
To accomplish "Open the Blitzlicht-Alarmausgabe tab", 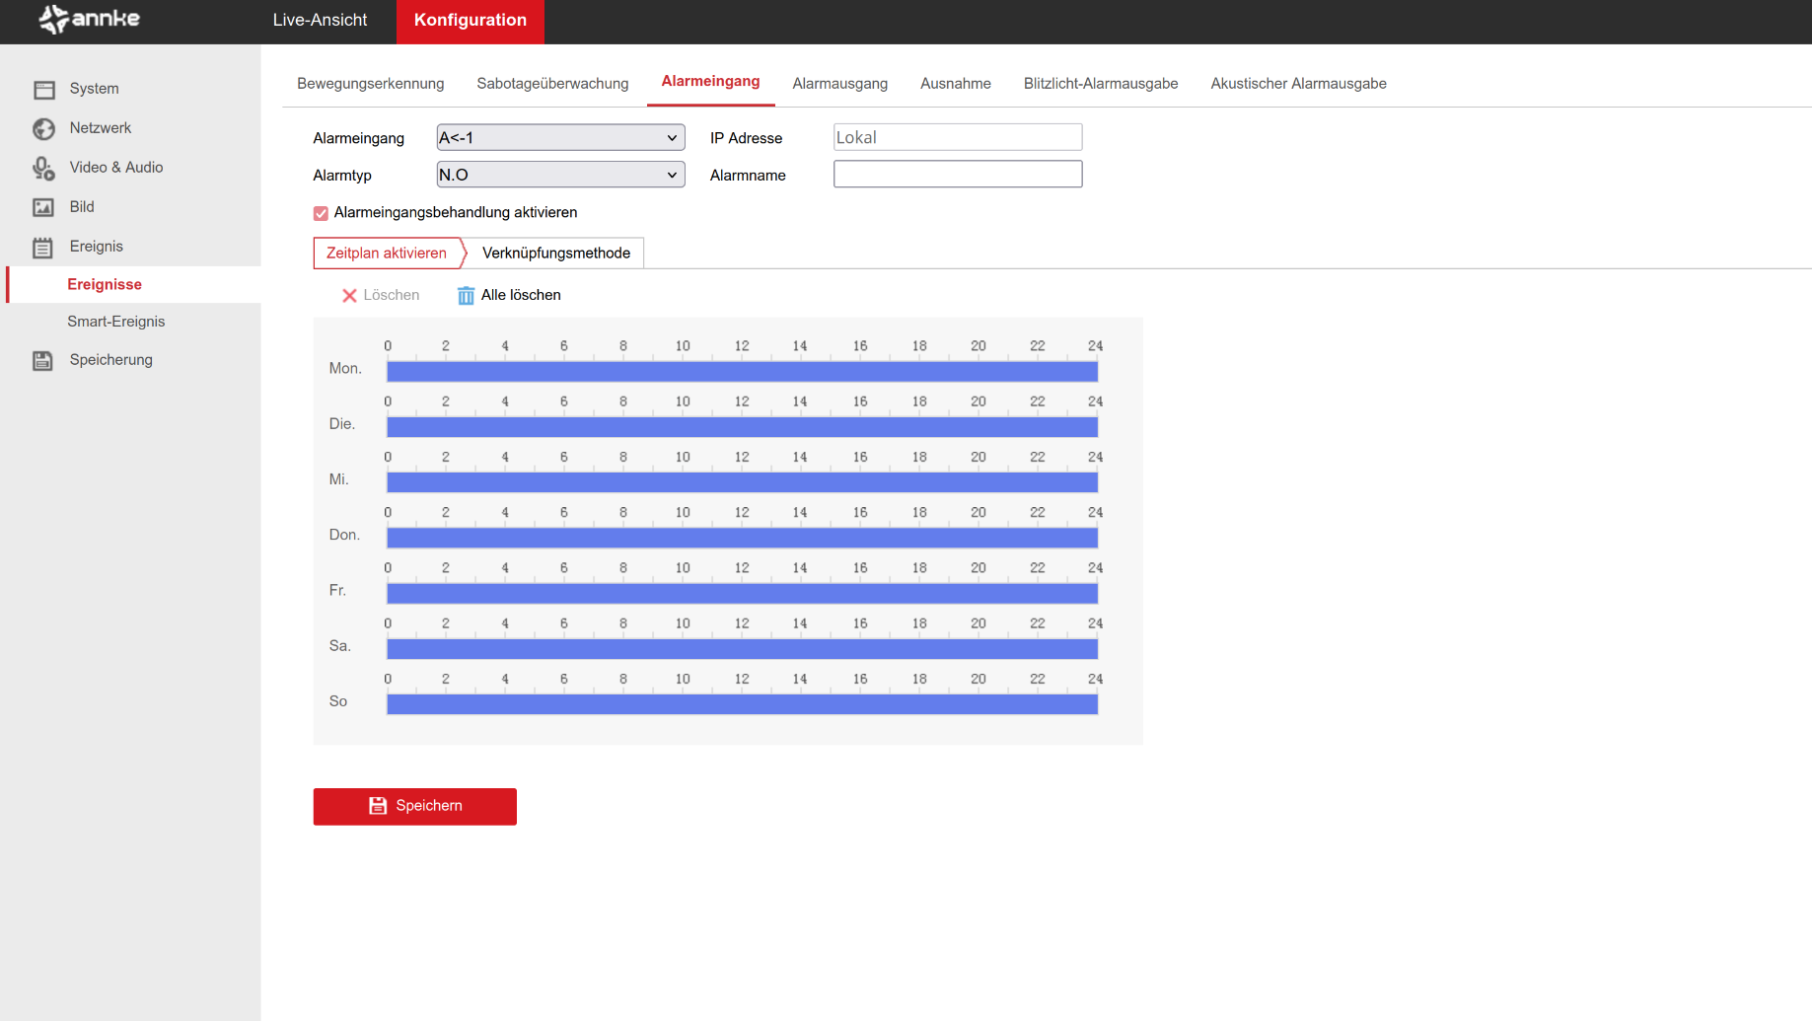I will (1100, 84).
